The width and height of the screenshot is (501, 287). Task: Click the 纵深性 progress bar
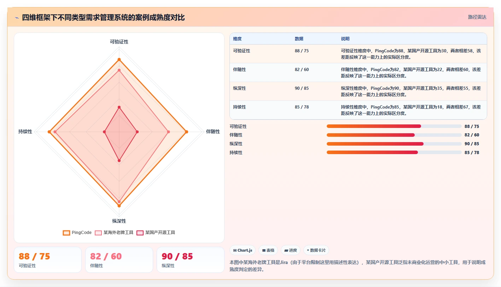point(394,143)
